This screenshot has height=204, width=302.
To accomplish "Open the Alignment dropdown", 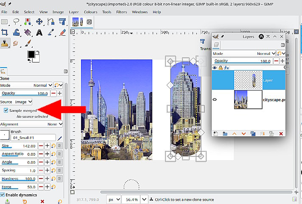I will tap(55, 124).
